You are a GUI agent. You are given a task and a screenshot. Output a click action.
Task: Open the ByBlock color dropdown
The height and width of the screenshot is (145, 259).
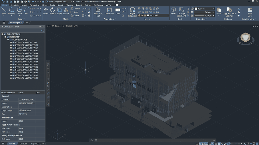(x=204, y=9)
